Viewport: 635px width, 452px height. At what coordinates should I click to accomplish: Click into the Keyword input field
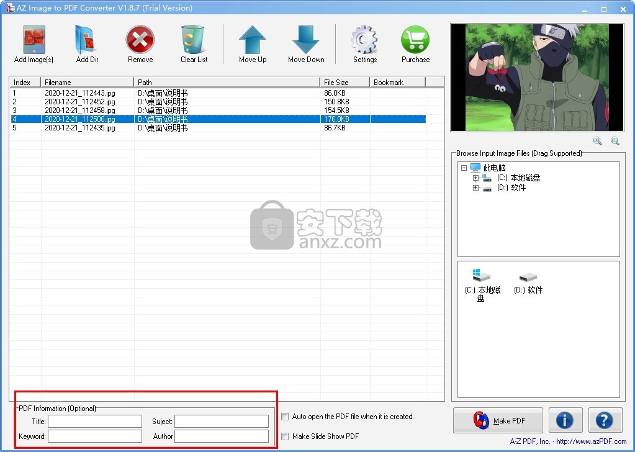pos(95,436)
